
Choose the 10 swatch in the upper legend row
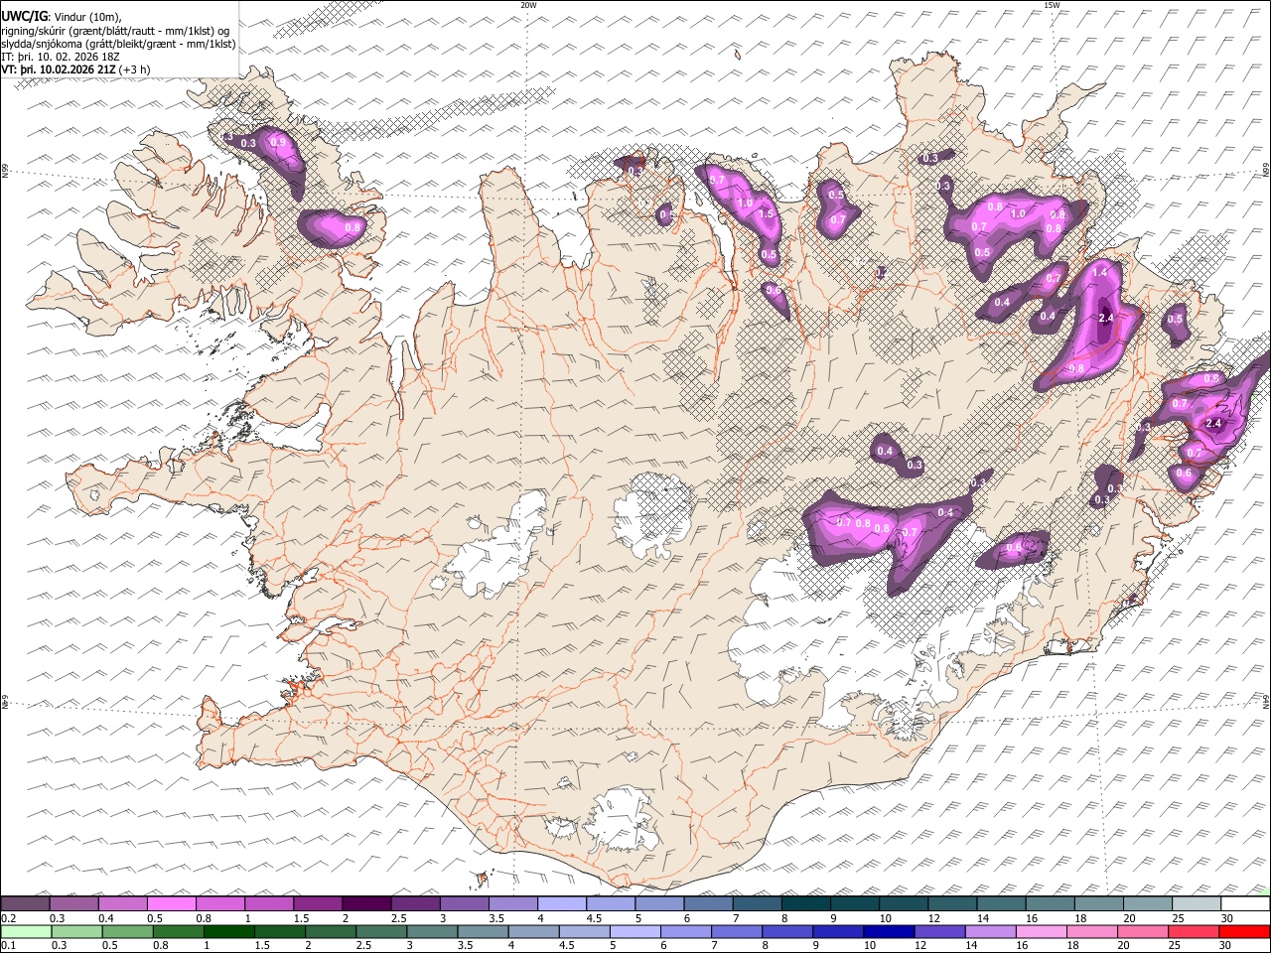(904, 904)
